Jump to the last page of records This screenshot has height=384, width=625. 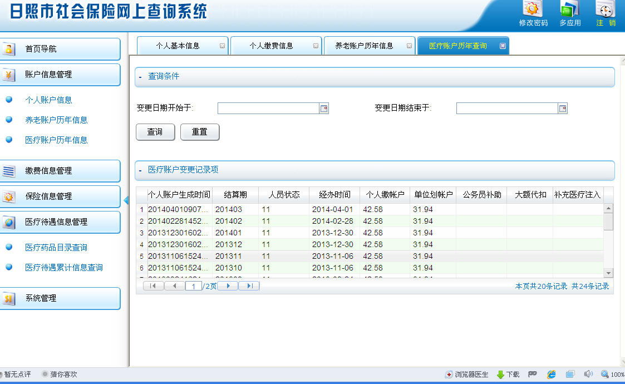[249, 285]
